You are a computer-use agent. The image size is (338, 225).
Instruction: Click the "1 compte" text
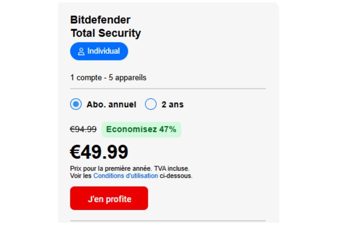pyautogui.click(x=86, y=78)
